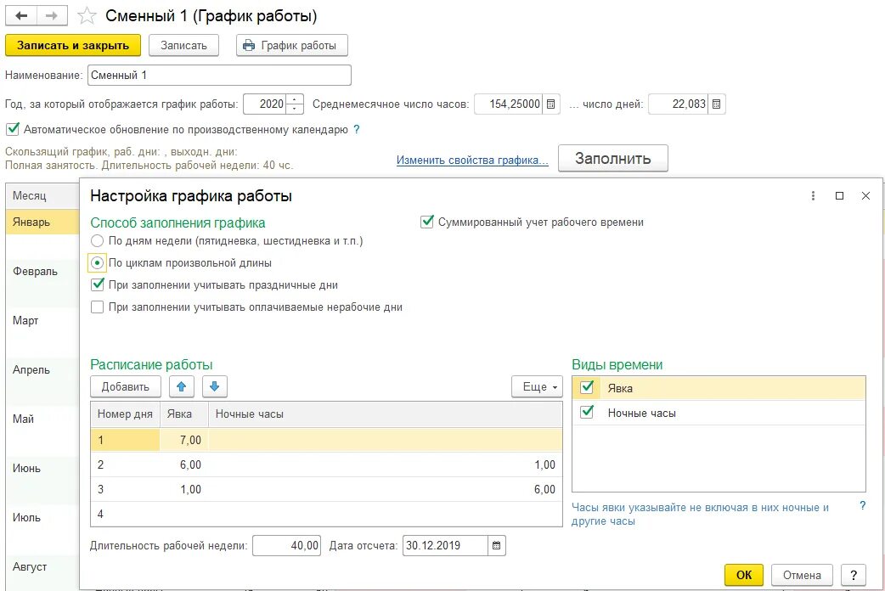Screen dimensions: 885x591
Task: Enable учитывать оплачиваемые нерабочие дни
Action: coord(97,307)
